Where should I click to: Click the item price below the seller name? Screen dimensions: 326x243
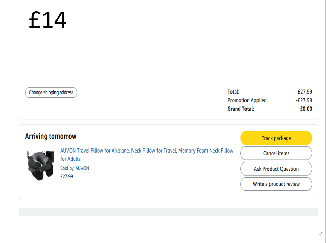coord(66,176)
